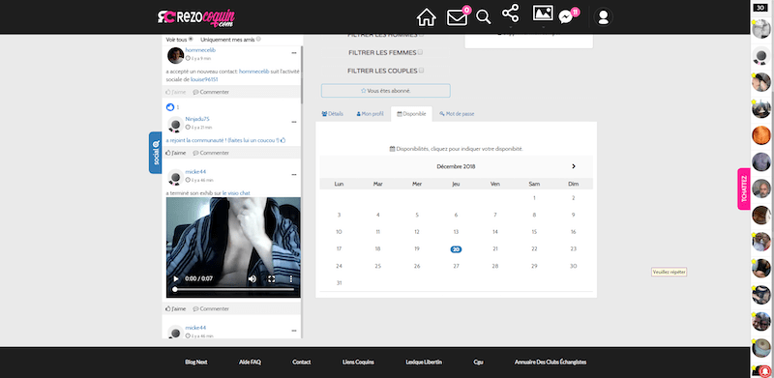This screenshot has width=774, height=378.
Task: Open hommecelib profile name link
Action: coord(200,50)
